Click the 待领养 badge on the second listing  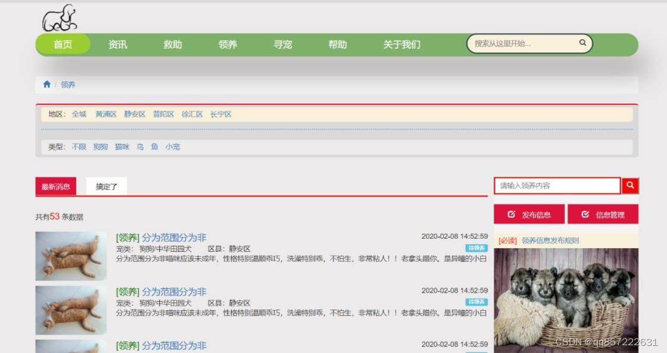(x=476, y=302)
